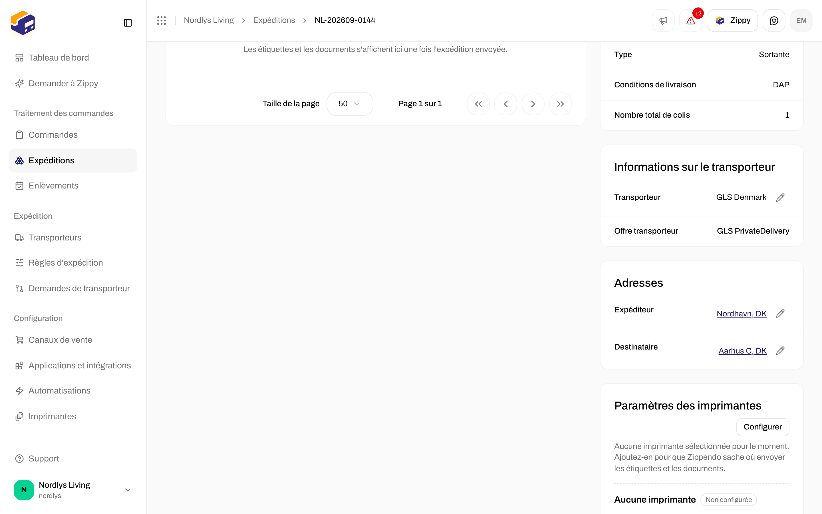Click the Nordlys Living breadcrumb
Image resolution: width=822 pixels, height=514 pixels.
(x=209, y=20)
